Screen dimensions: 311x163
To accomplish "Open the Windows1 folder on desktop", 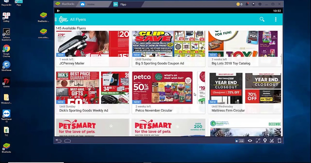I will (6, 99).
